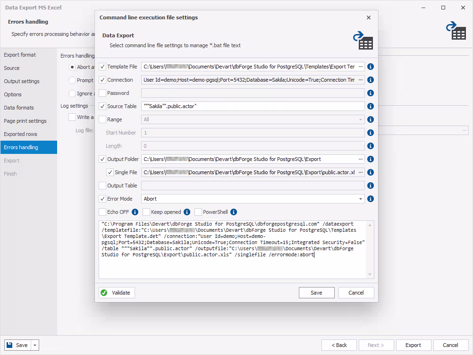The height and width of the screenshot is (355, 473).
Task: Show info for Output Table field
Action: [x=371, y=186]
